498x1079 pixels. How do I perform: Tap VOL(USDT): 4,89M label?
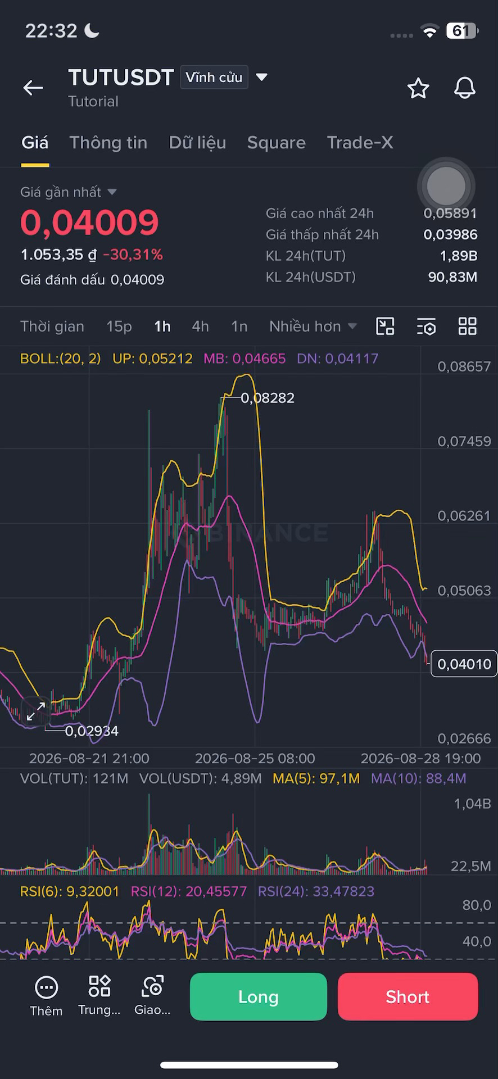201,778
